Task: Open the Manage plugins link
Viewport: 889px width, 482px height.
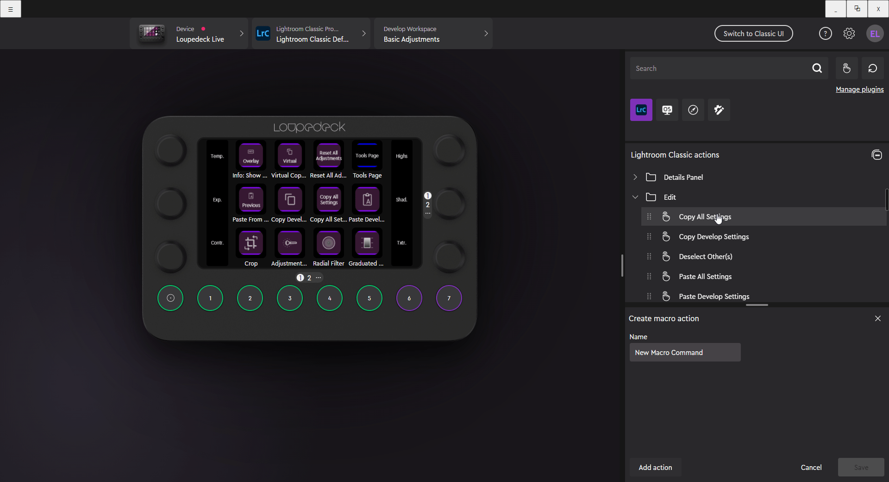Action: (x=859, y=89)
